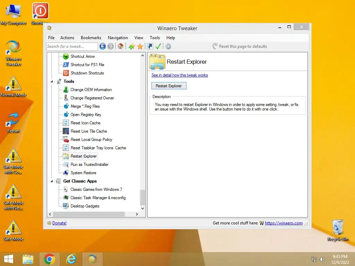The height and width of the screenshot is (266, 355).
Task: Select the Restart desktop shortcut
Action: click(14, 122)
